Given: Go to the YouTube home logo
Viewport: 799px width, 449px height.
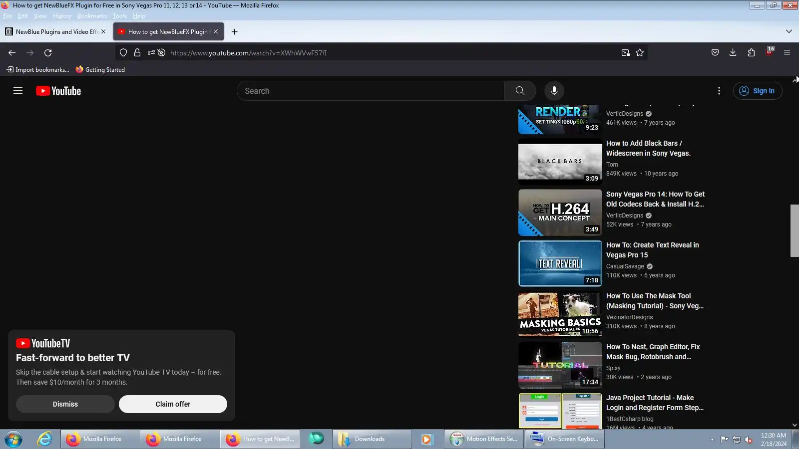Looking at the screenshot, I should click(x=58, y=91).
